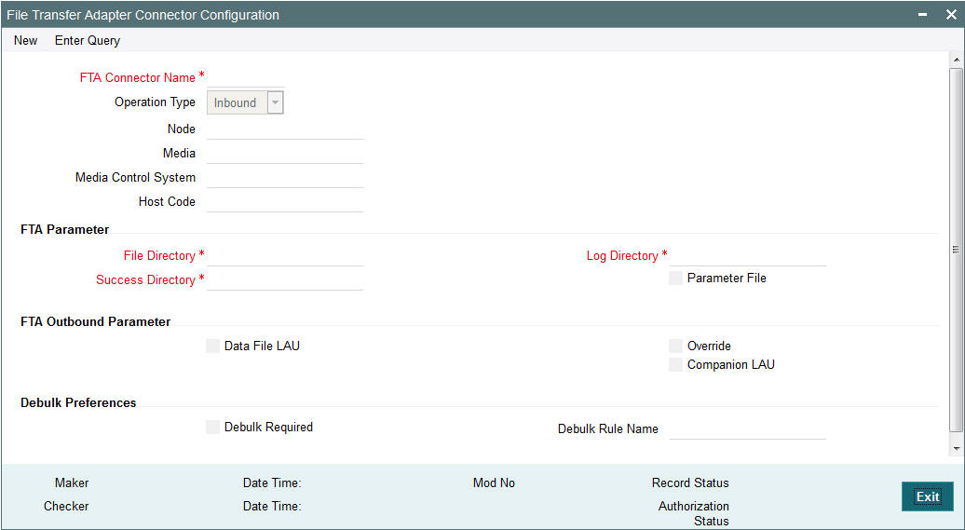Select the Inbound operation type combo box

pyautogui.click(x=245, y=102)
